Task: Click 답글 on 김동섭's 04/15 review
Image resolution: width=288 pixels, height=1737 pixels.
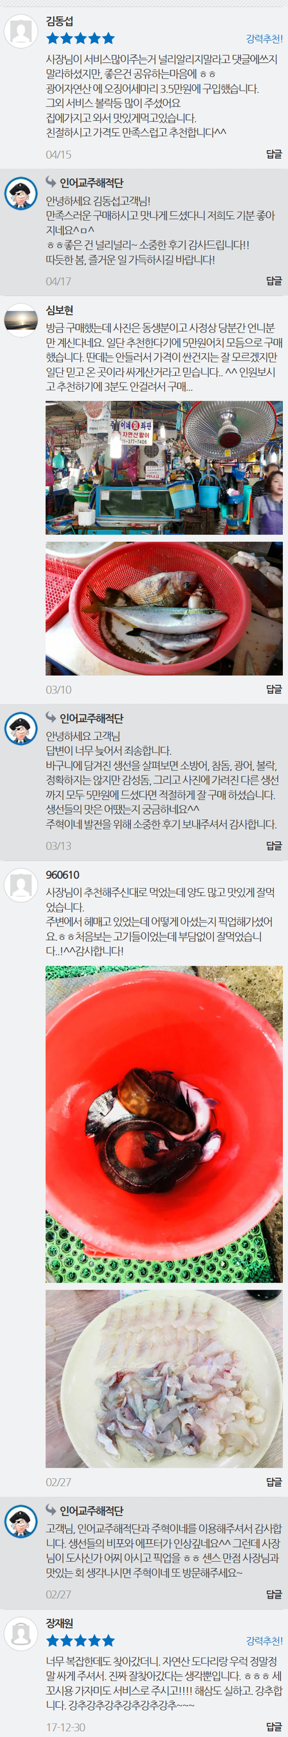Action: click(x=274, y=154)
